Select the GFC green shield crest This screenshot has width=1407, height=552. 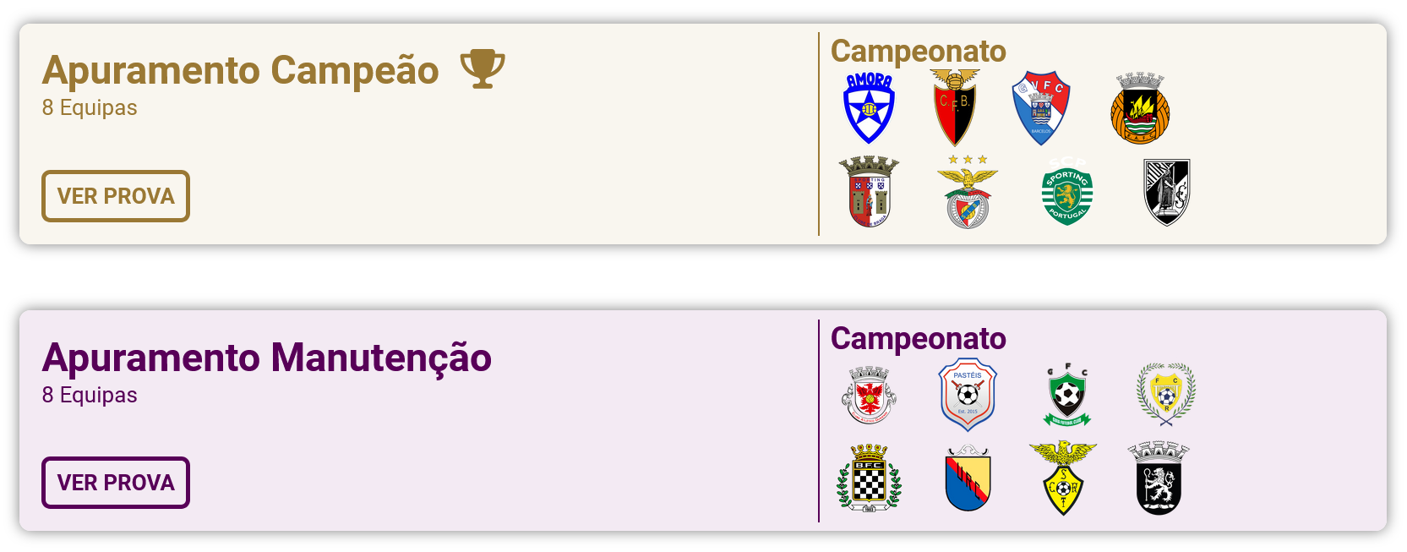1067,395
